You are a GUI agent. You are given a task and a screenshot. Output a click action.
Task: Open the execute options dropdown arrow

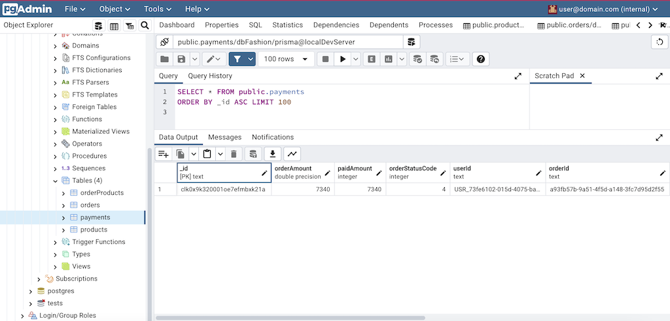pyautogui.click(x=356, y=59)
